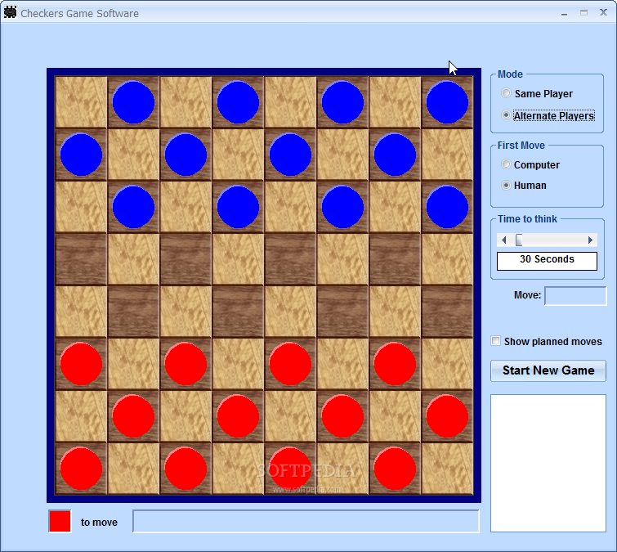This screenshot has width=617, height=552.
Task: Click the Checkers app icon in title bar
Action: pyautogui.click(x=11, y=12)
